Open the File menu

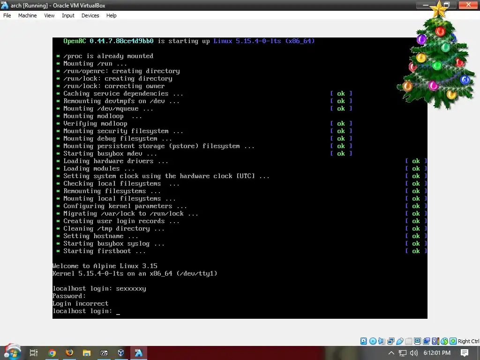click(x=7, y=15)
